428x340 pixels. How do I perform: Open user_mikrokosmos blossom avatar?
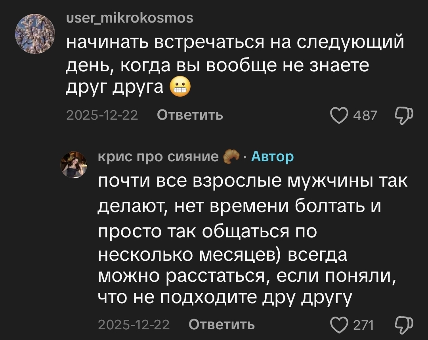tap(35, 34)
